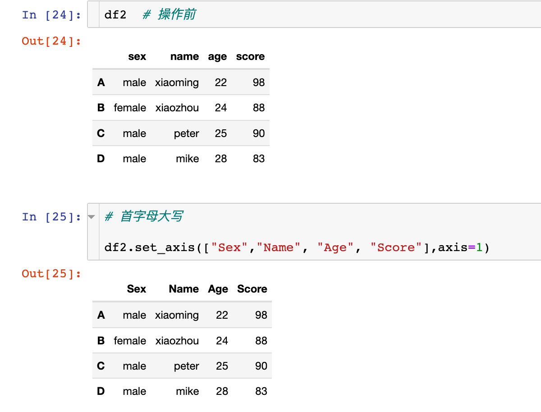Click 'xiaozhou' in the Out[24] table
This screenshot has height=412, width=541.
(x=177, y=108)
